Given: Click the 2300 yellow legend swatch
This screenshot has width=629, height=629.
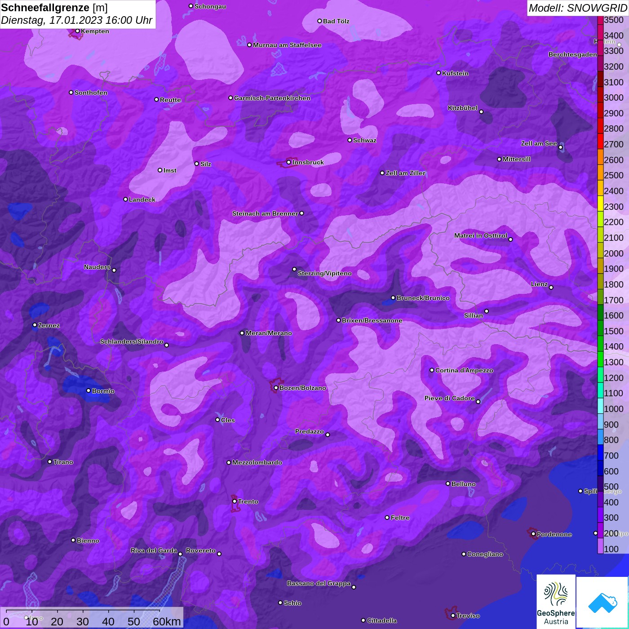Looking at the screenshot, I should [x=600, y=203].
